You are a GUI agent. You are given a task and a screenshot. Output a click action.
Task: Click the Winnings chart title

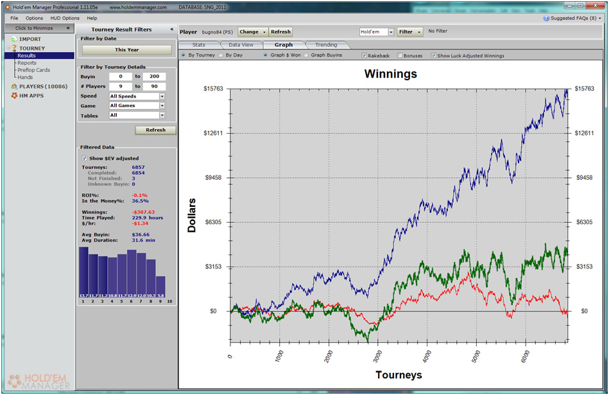click(x=390, y=74)
